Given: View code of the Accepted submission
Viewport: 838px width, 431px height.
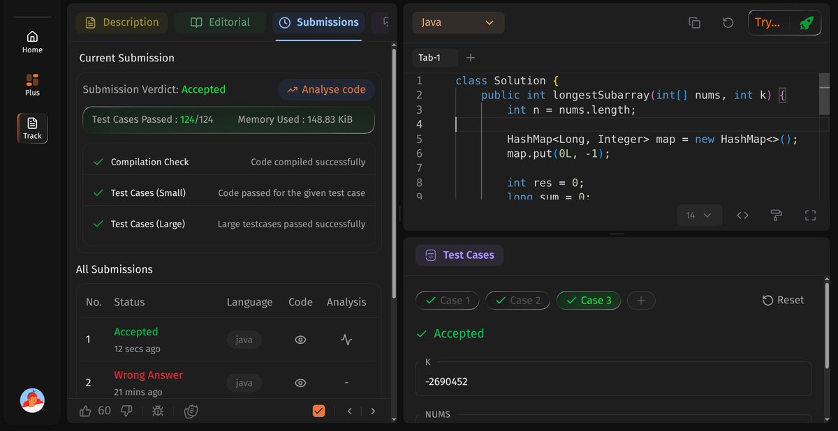Looking at the screenshot, I should click(300, 340).
